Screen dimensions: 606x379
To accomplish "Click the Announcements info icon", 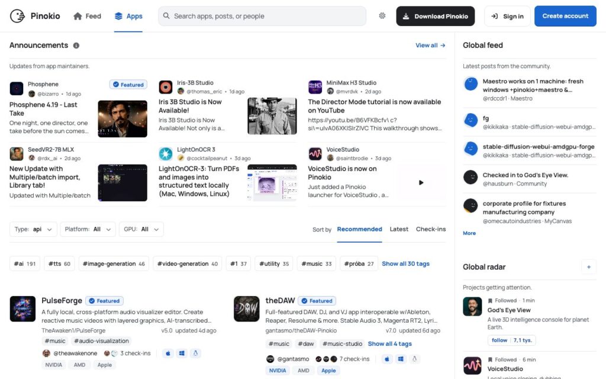I will coord(76,46).
